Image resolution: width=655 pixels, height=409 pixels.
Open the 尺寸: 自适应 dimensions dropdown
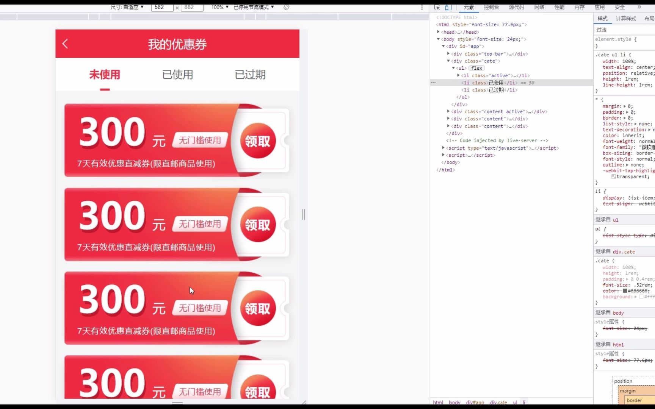pyautogui.click(x=127, y=7)
